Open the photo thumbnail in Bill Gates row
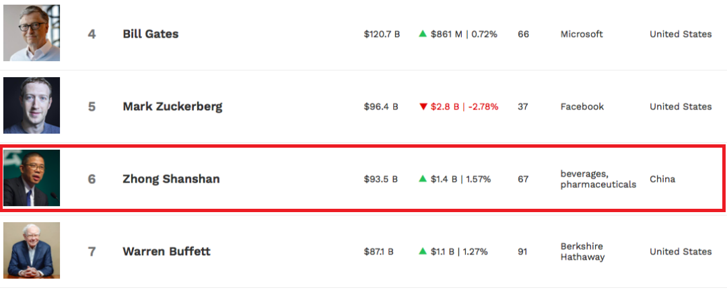727x290 pixels. point(32,33)
